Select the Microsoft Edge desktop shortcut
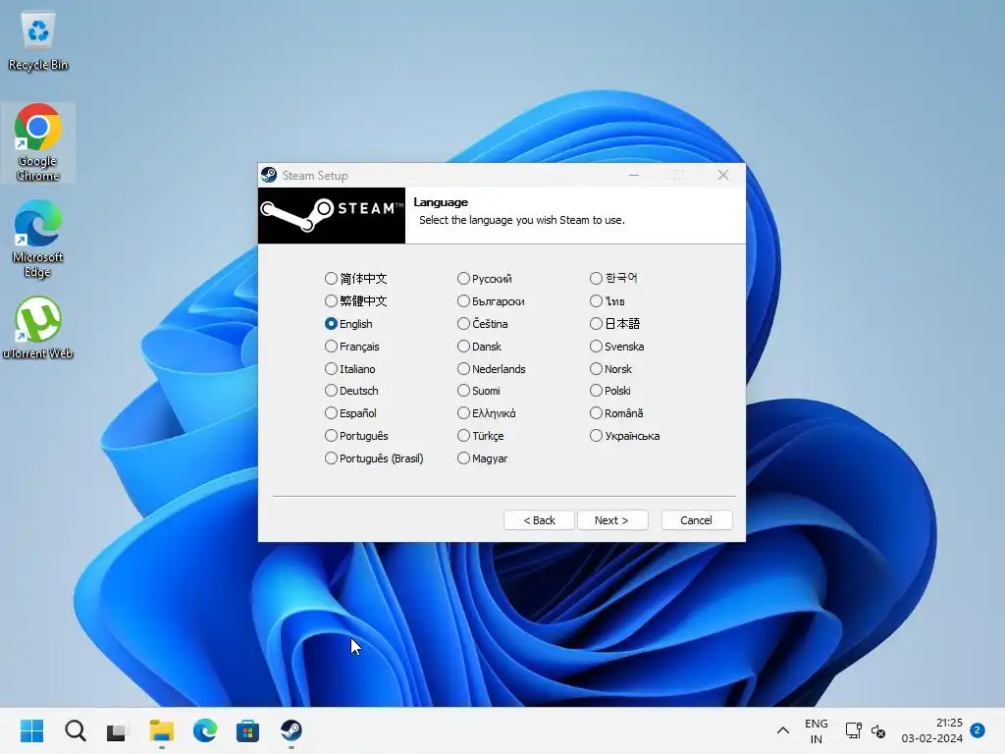This screenshot has width=1005, height=754. (38, 239)
